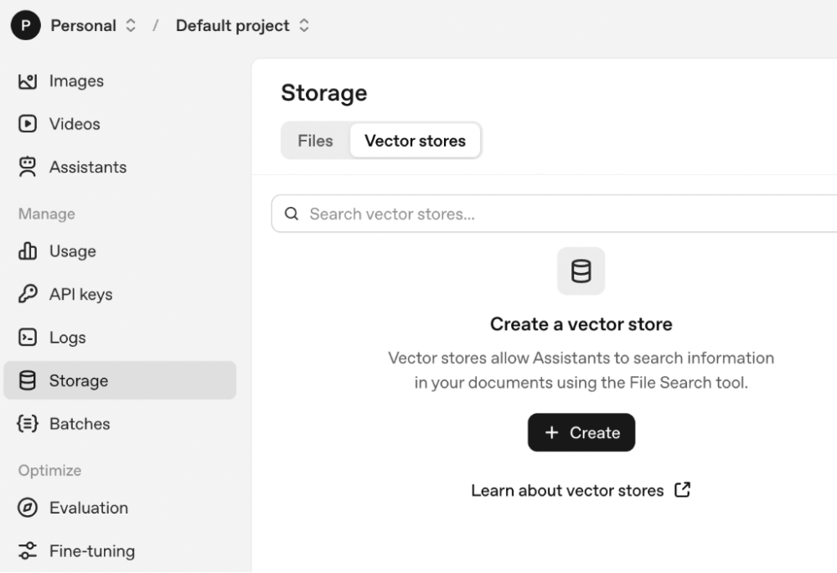Select the Vector stores tab
Screen dimensions: 837x573
[416, 141]
